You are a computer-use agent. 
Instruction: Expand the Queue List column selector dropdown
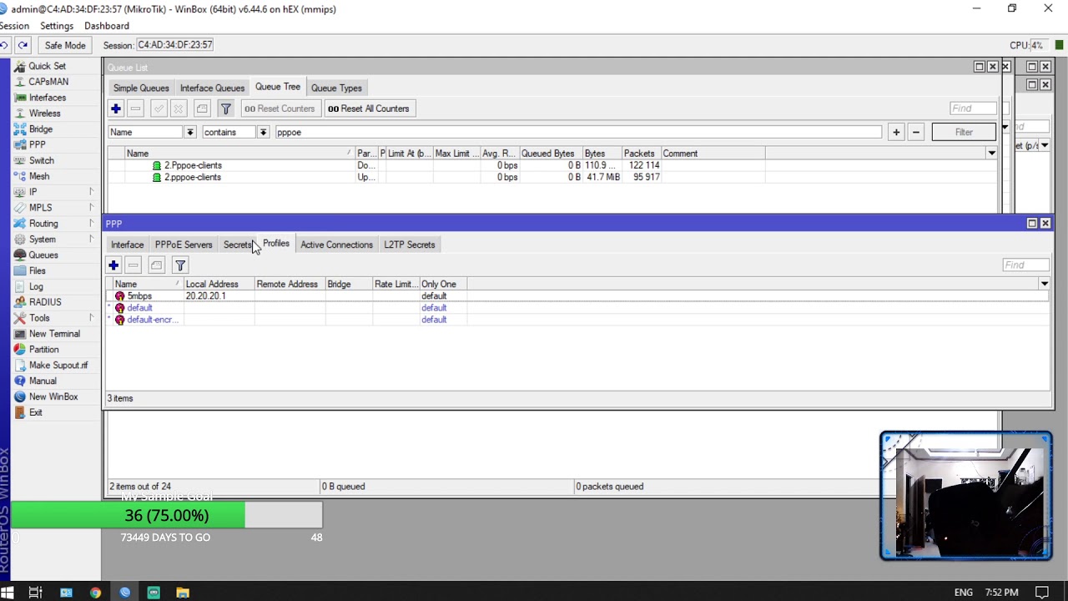(x=991, y=154)
